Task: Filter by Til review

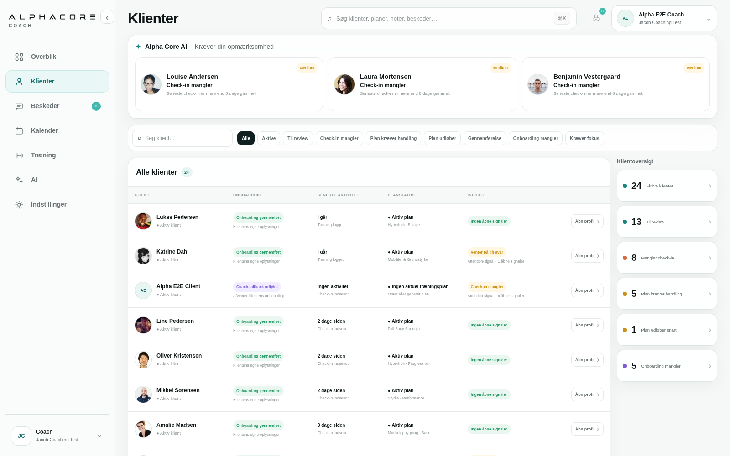Action: click(x=298, y=138)
